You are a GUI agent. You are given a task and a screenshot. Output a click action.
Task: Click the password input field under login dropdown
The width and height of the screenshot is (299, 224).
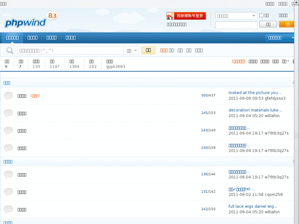pos(236,25)
